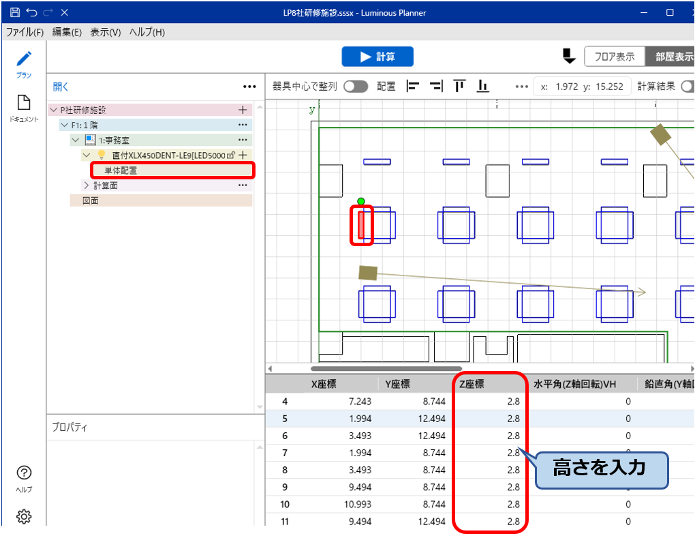Toggle the 計算結果 switch

687,87
